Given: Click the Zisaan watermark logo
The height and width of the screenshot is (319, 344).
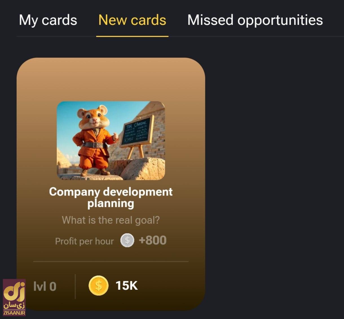Looking at the screenshot, I should coord(14,297).
